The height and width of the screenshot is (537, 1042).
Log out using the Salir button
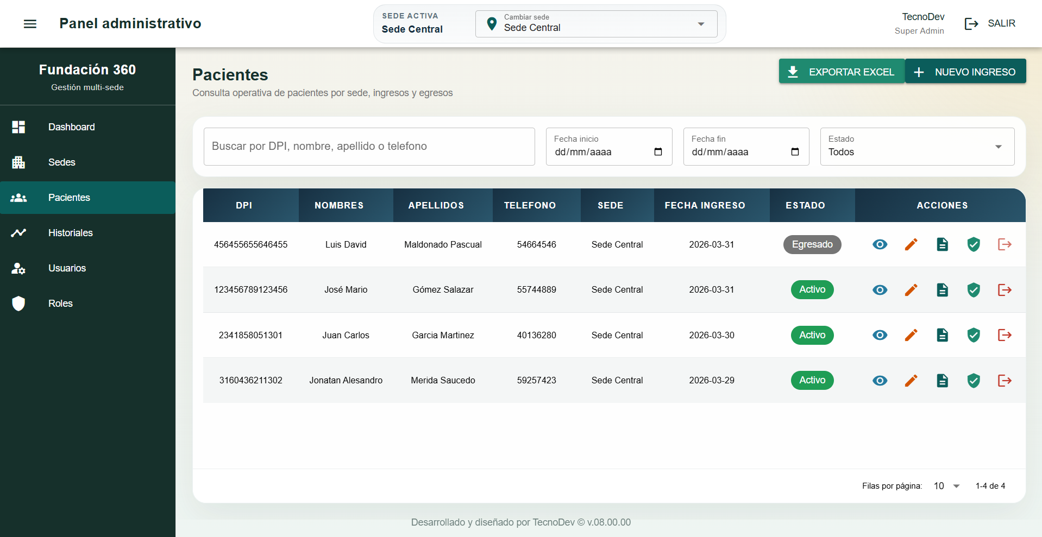990,24
